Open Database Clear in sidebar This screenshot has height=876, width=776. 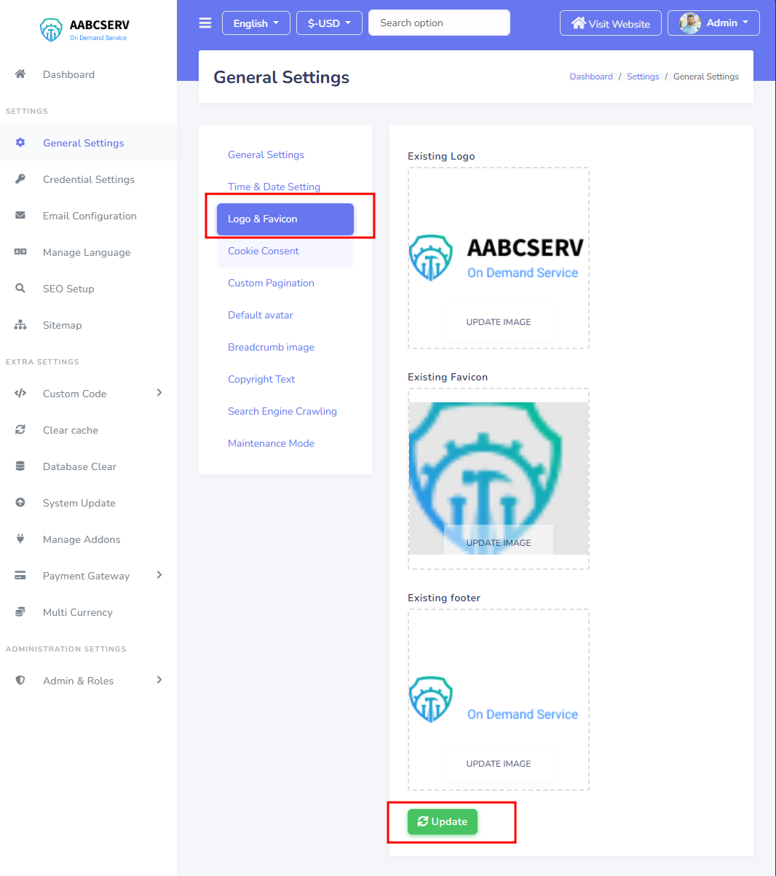(88, 466)
